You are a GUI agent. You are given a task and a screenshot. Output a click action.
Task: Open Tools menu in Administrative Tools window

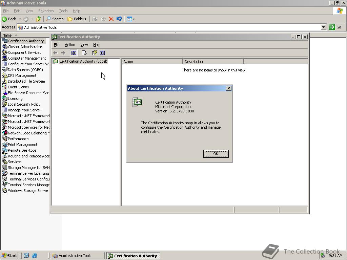[63, 11]
